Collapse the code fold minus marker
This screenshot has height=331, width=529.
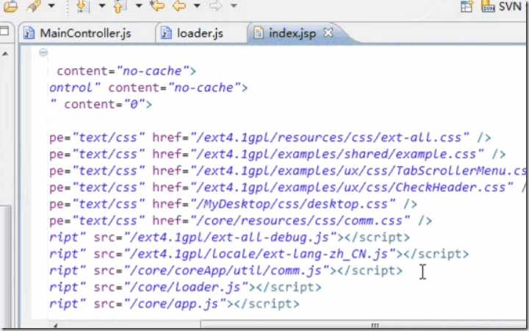point(43,52)
